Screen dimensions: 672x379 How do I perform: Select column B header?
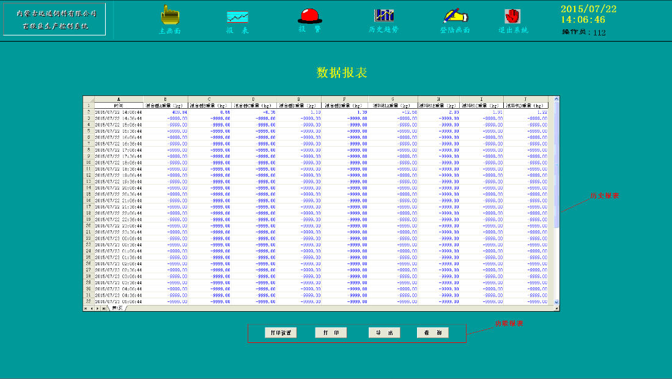tap(166, 99)
